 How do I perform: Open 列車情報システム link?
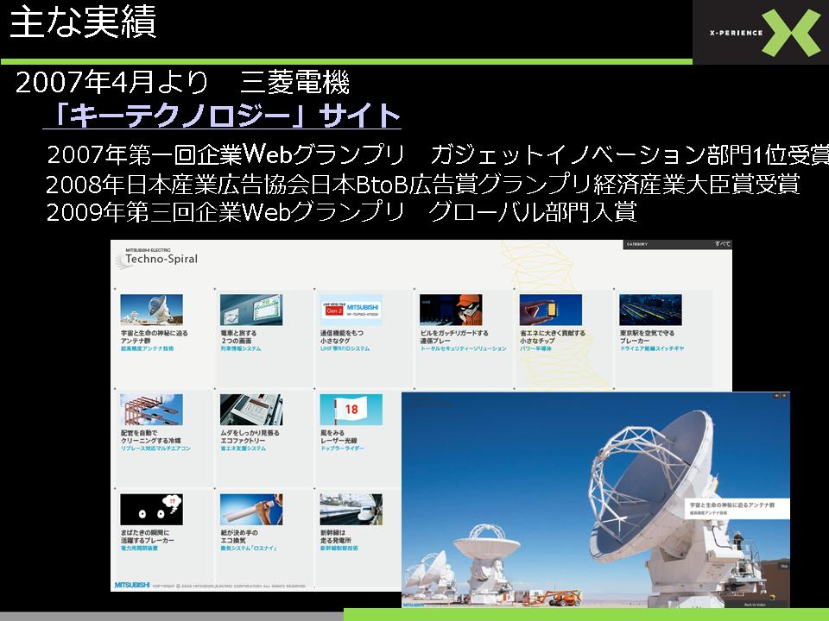pyautogui.click(x=241, y=348)
